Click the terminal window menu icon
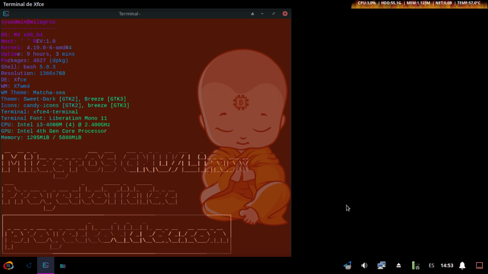The height and width of the screenshot is (274, 488). (6, 13)
